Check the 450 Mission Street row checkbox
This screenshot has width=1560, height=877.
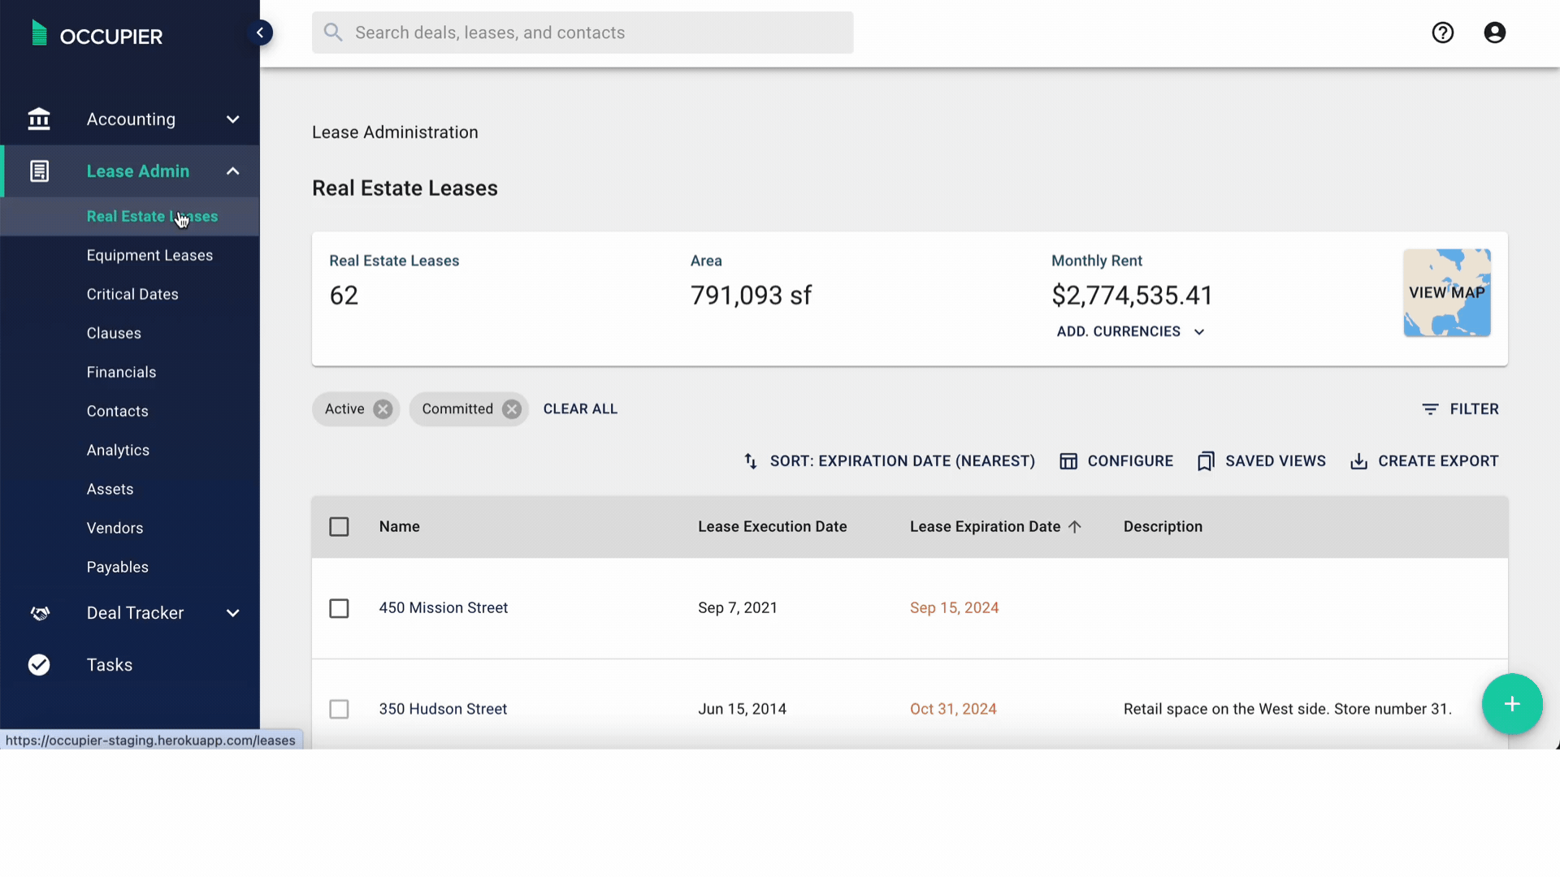click(x=339, y=608)
